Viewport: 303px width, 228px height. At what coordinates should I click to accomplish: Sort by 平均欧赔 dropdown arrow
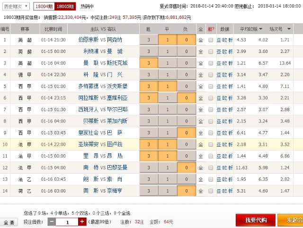click(x=260, y=29)
